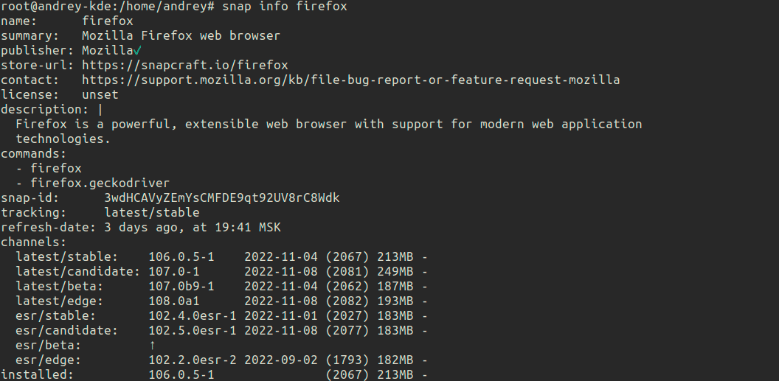
Task: Select the 102.5.0esr-1 candidate version
Action: [x=192, y=330]
